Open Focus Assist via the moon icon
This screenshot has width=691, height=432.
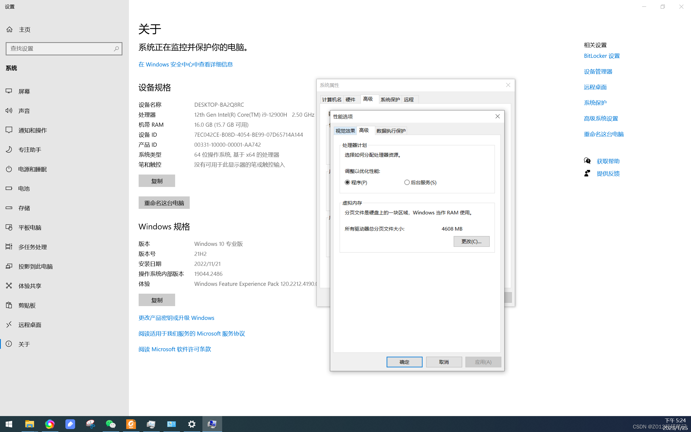point(9,149)
